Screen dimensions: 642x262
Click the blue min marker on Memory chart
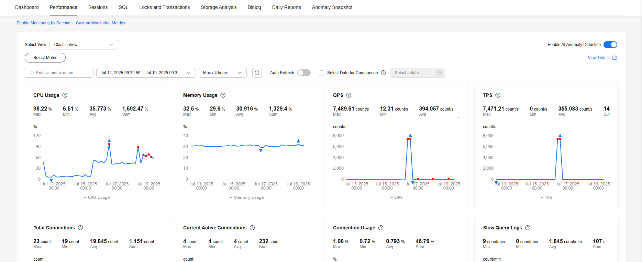coord(261,151)
